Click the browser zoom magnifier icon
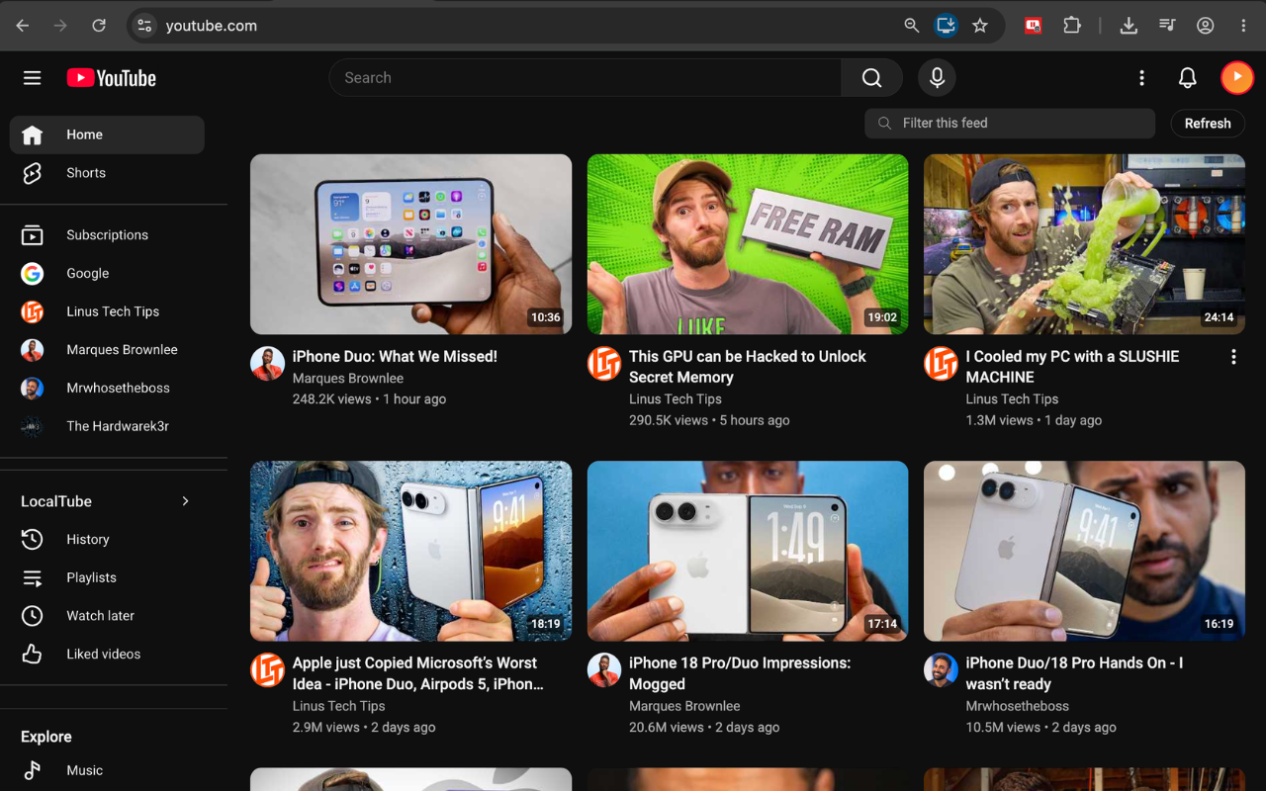 tap(912, 26)
